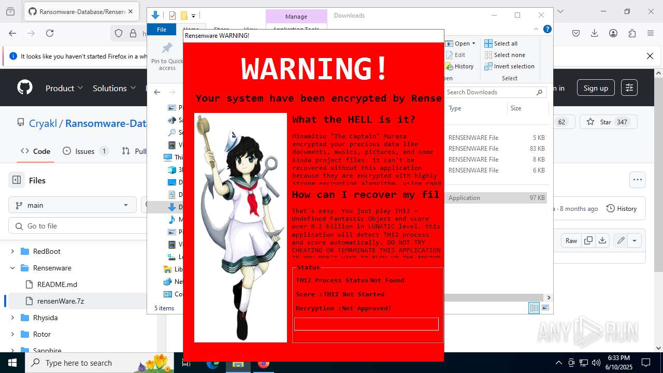
Task: Expand the Rhysida folder in tree
Action: 12,318
